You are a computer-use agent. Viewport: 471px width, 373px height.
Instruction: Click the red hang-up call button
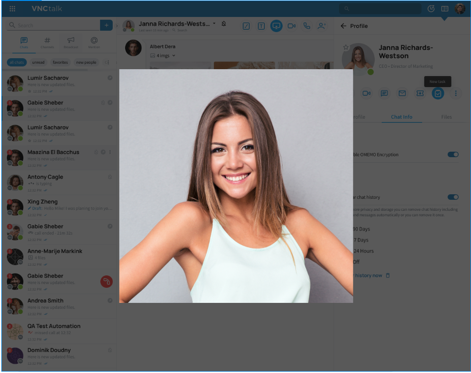click(106, 281)
